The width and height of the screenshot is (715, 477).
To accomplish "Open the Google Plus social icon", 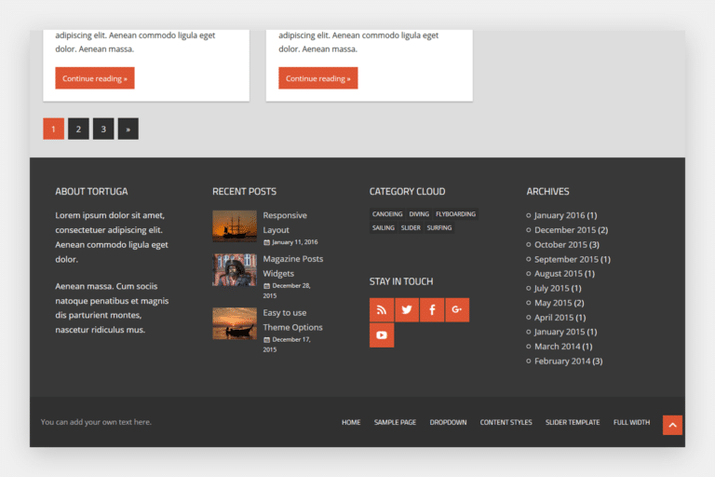I will point(457,310).
